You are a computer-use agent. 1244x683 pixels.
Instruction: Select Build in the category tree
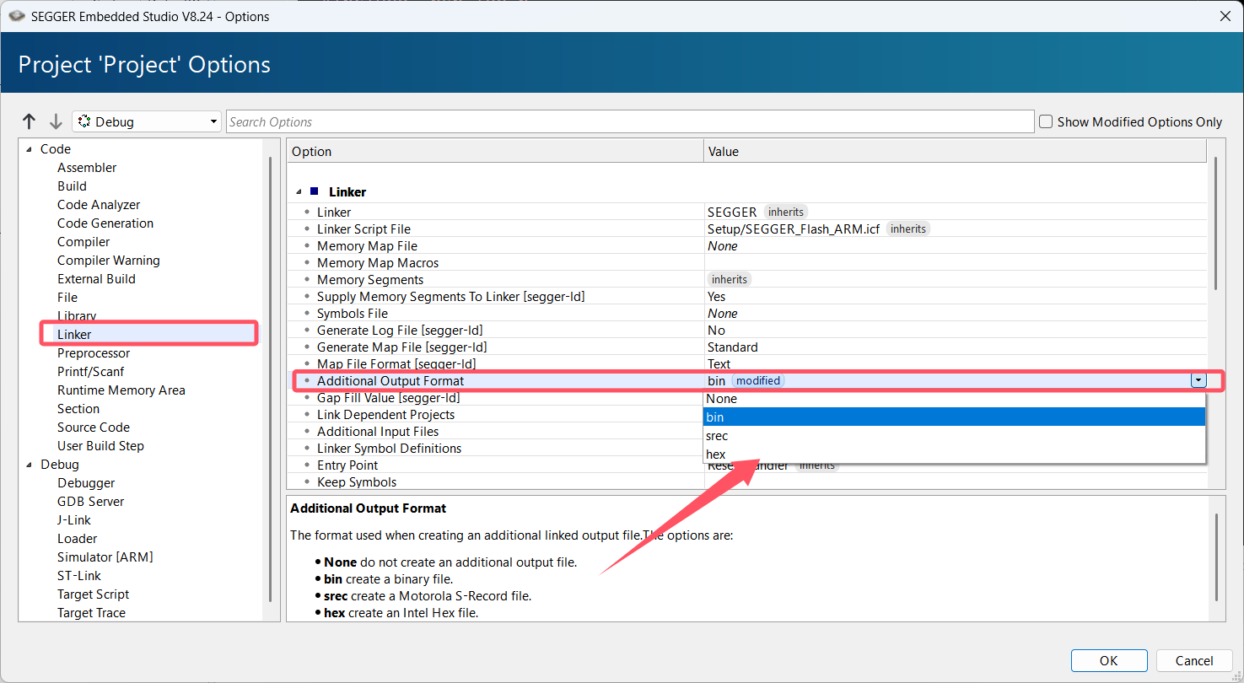click(72, 186)
